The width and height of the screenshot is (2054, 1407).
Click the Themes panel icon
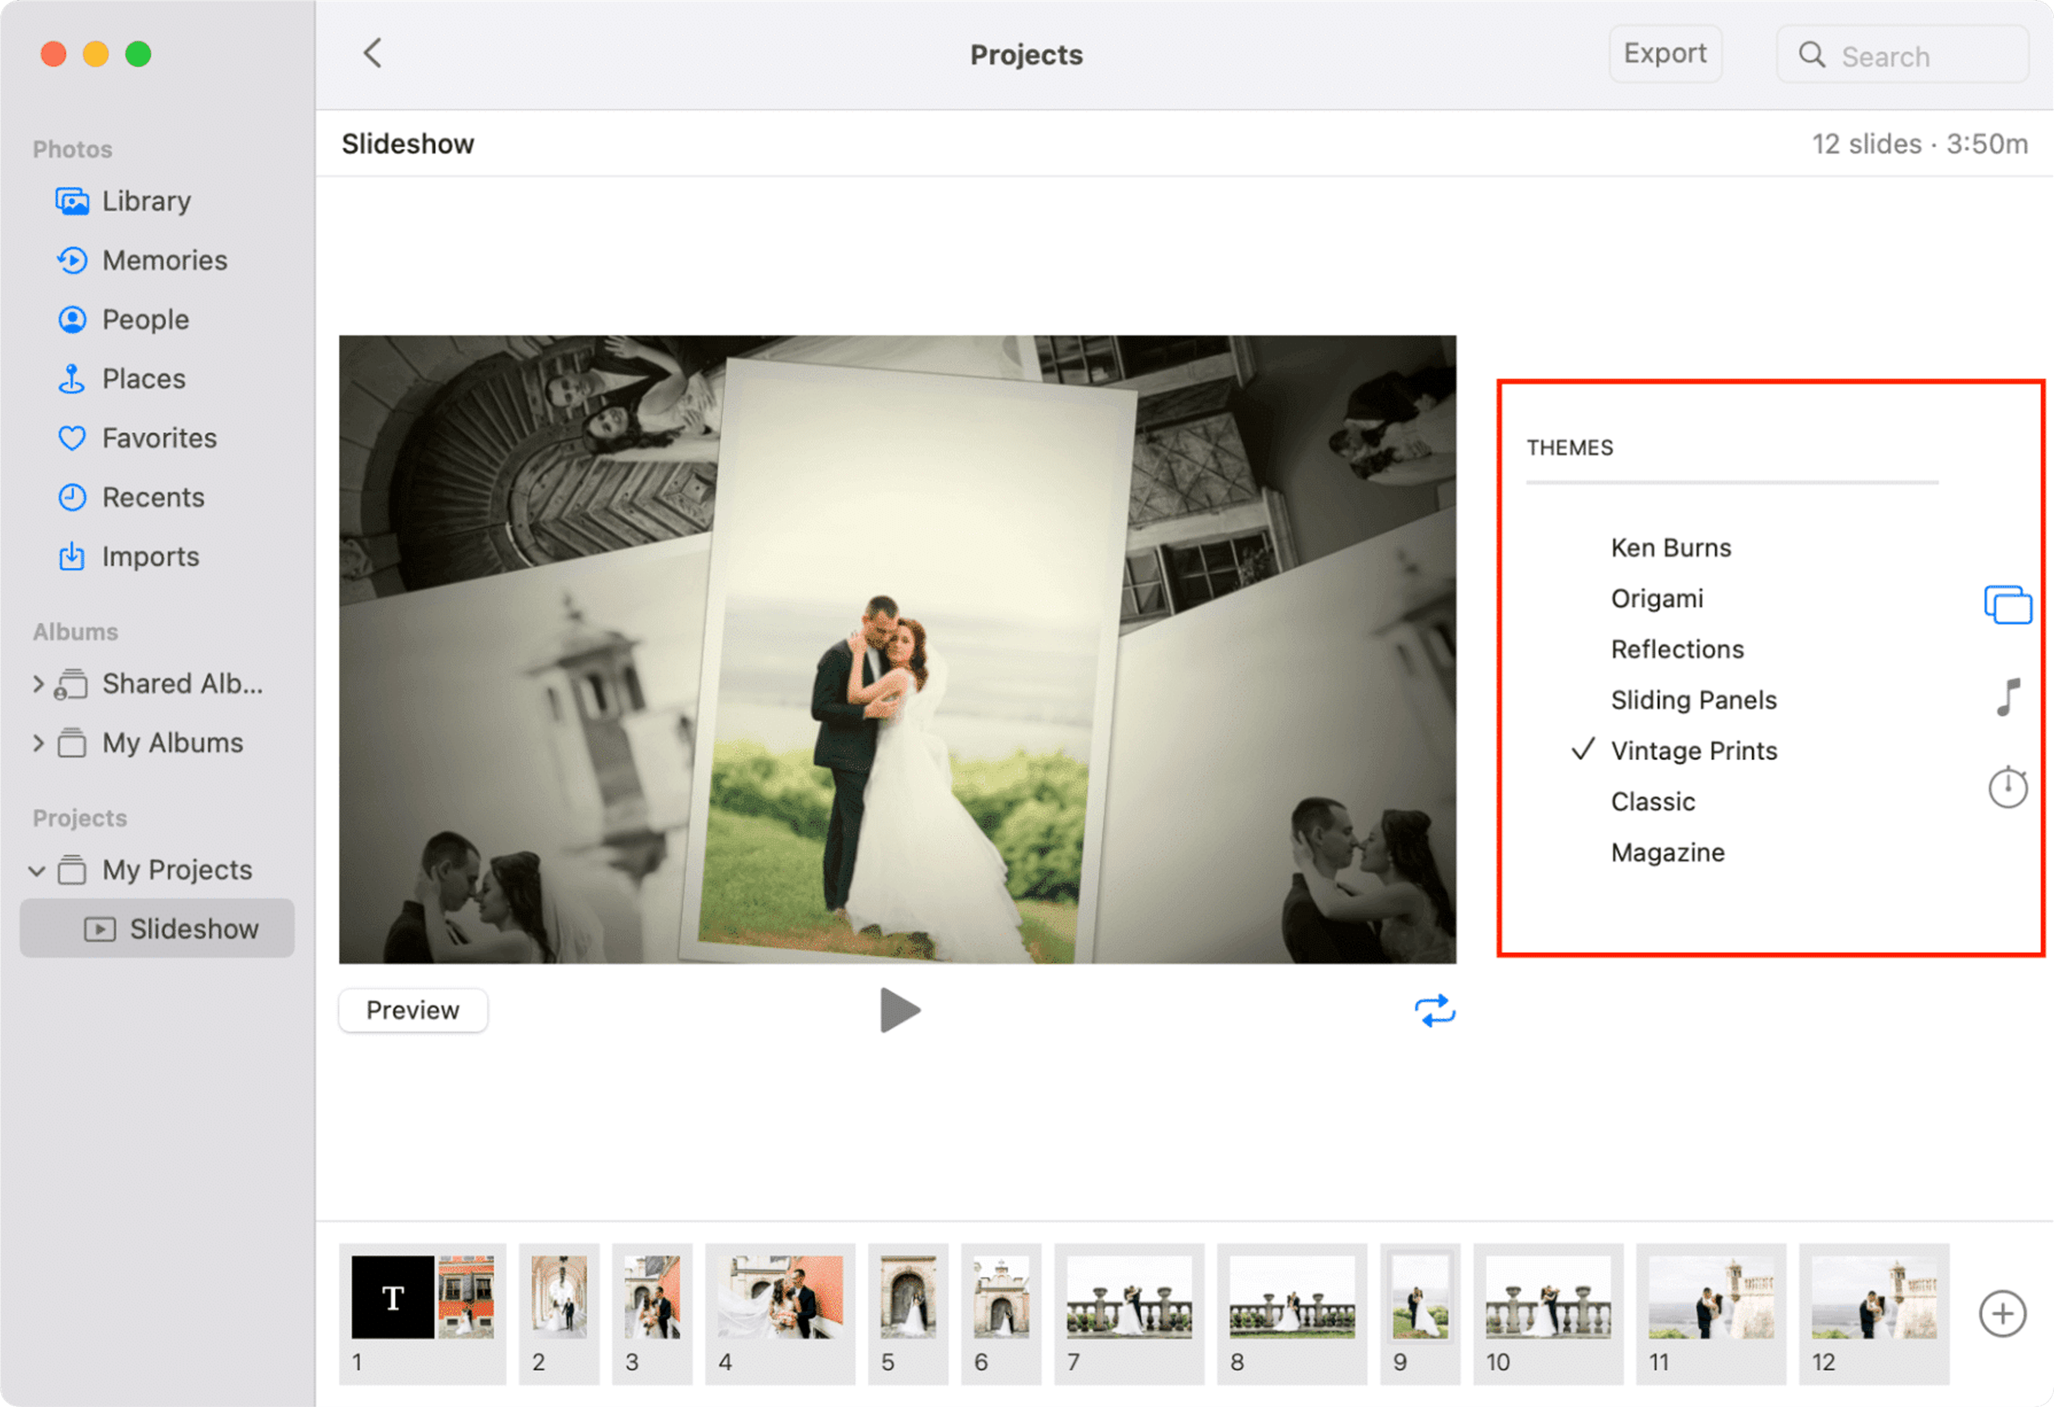[x=2007, y=605]
